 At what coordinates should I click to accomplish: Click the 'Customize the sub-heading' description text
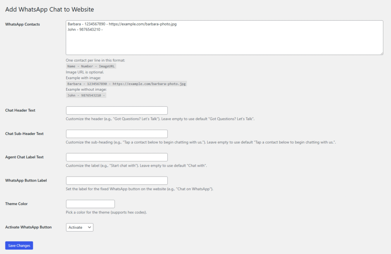click(x=201, y=142)
